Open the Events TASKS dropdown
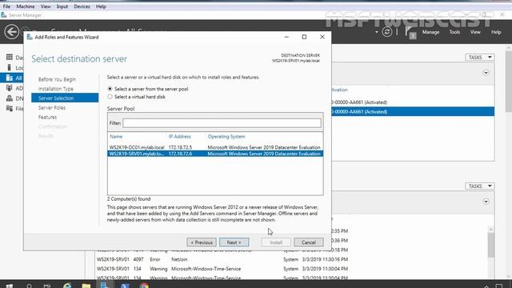The width and height of the screenshot is (512, 288). click(480, 186)
